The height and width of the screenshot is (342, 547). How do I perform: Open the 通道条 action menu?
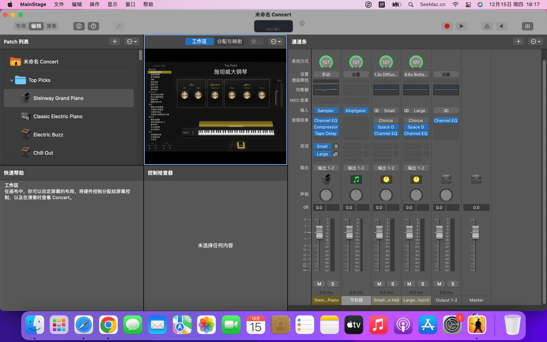tap(536, 41)
